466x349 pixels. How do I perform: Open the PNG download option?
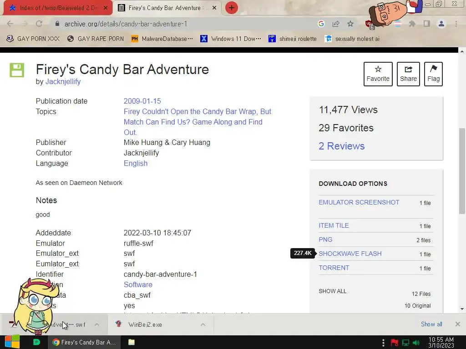pos(325,239)
